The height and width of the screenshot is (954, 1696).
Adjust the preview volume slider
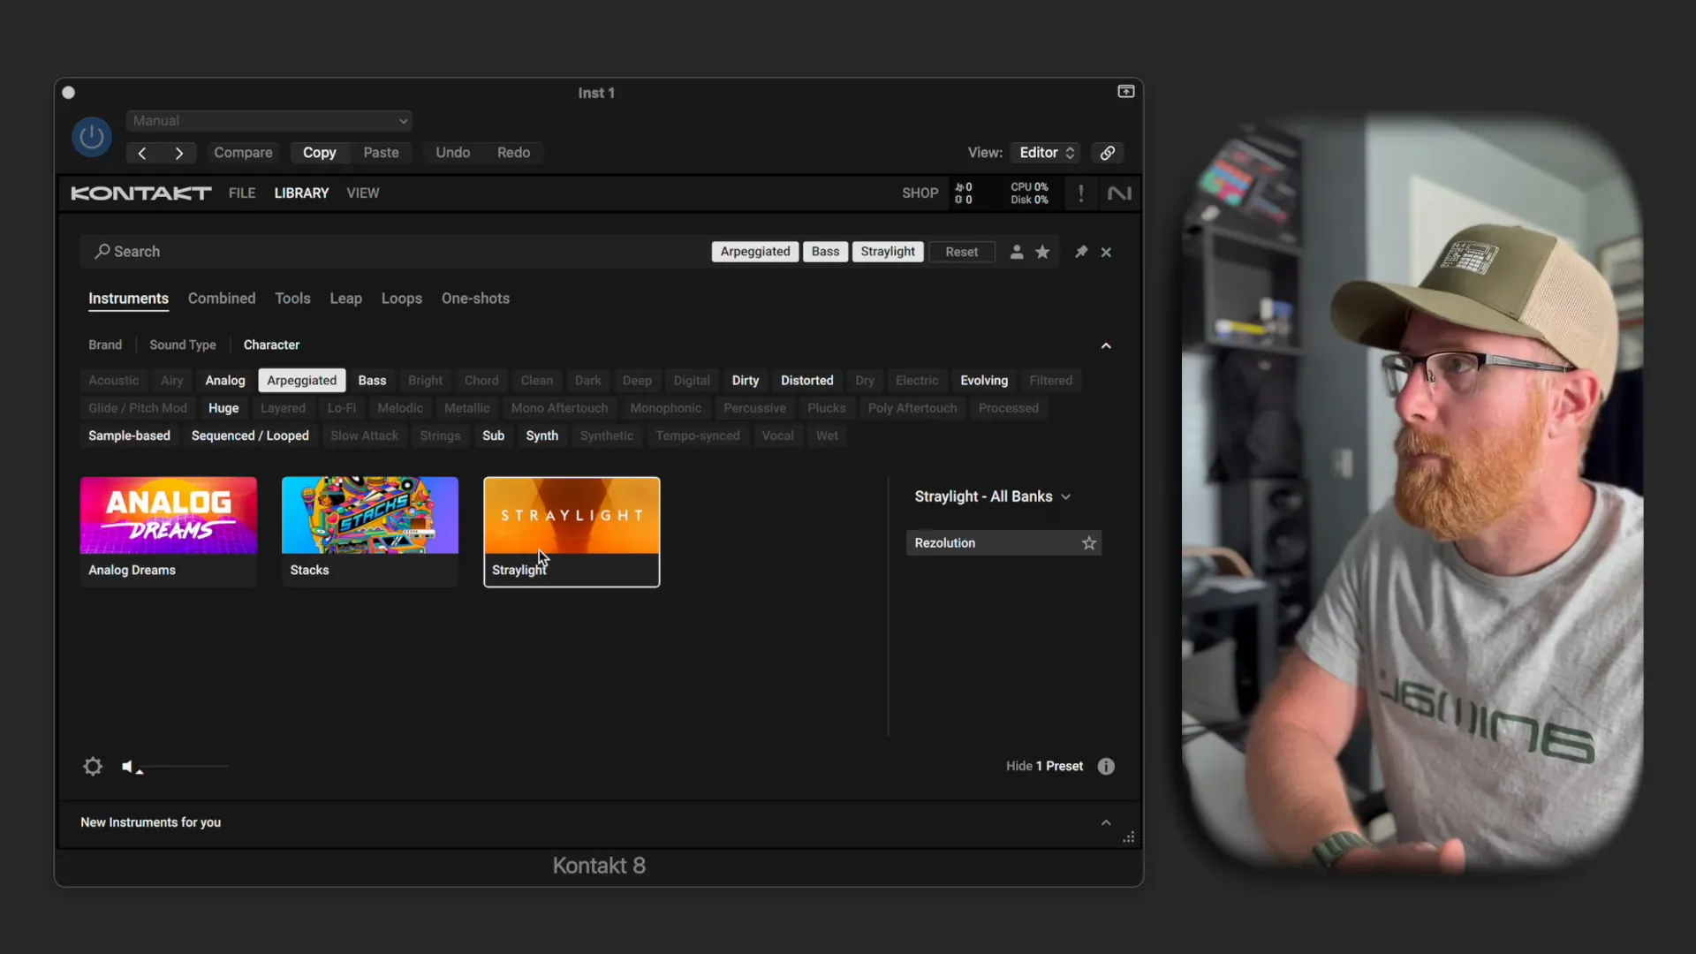[183, 767]
